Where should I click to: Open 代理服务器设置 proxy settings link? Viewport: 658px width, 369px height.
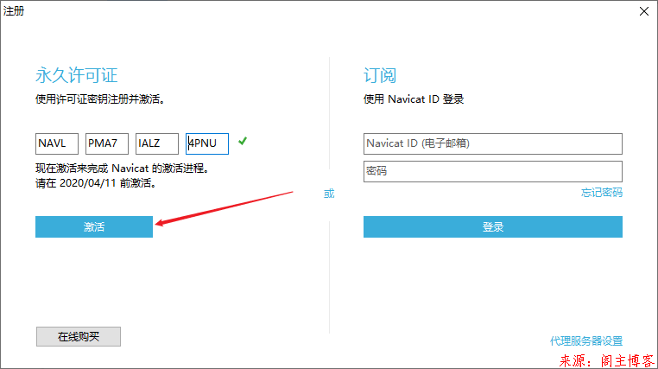click(x=586, y=340)
